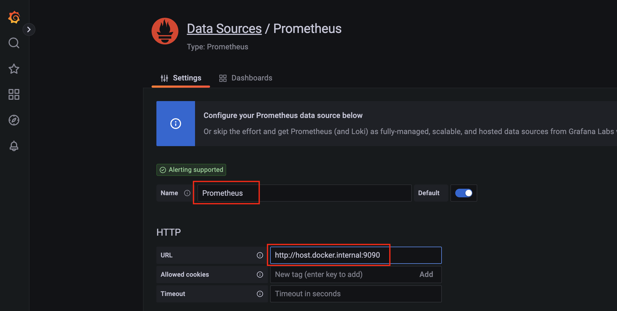Switch to the Dashboards tab
The height and width of the screenshot is (311, 617).
pyautogui.click(x=245, y=78)
